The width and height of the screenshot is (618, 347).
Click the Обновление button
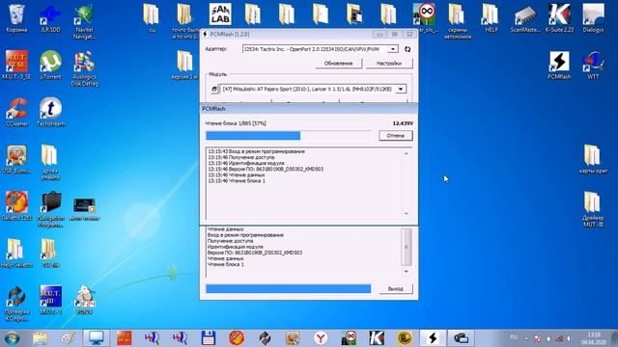pyautogui.click(x=338, y=64)
